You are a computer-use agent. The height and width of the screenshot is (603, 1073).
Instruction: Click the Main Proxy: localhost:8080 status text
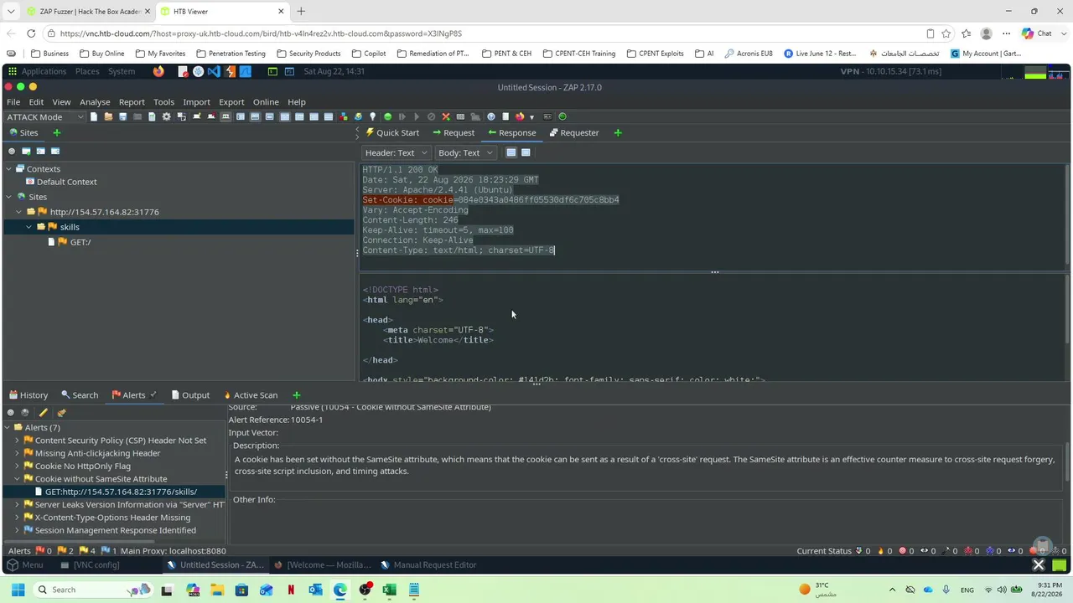[174, 551]
